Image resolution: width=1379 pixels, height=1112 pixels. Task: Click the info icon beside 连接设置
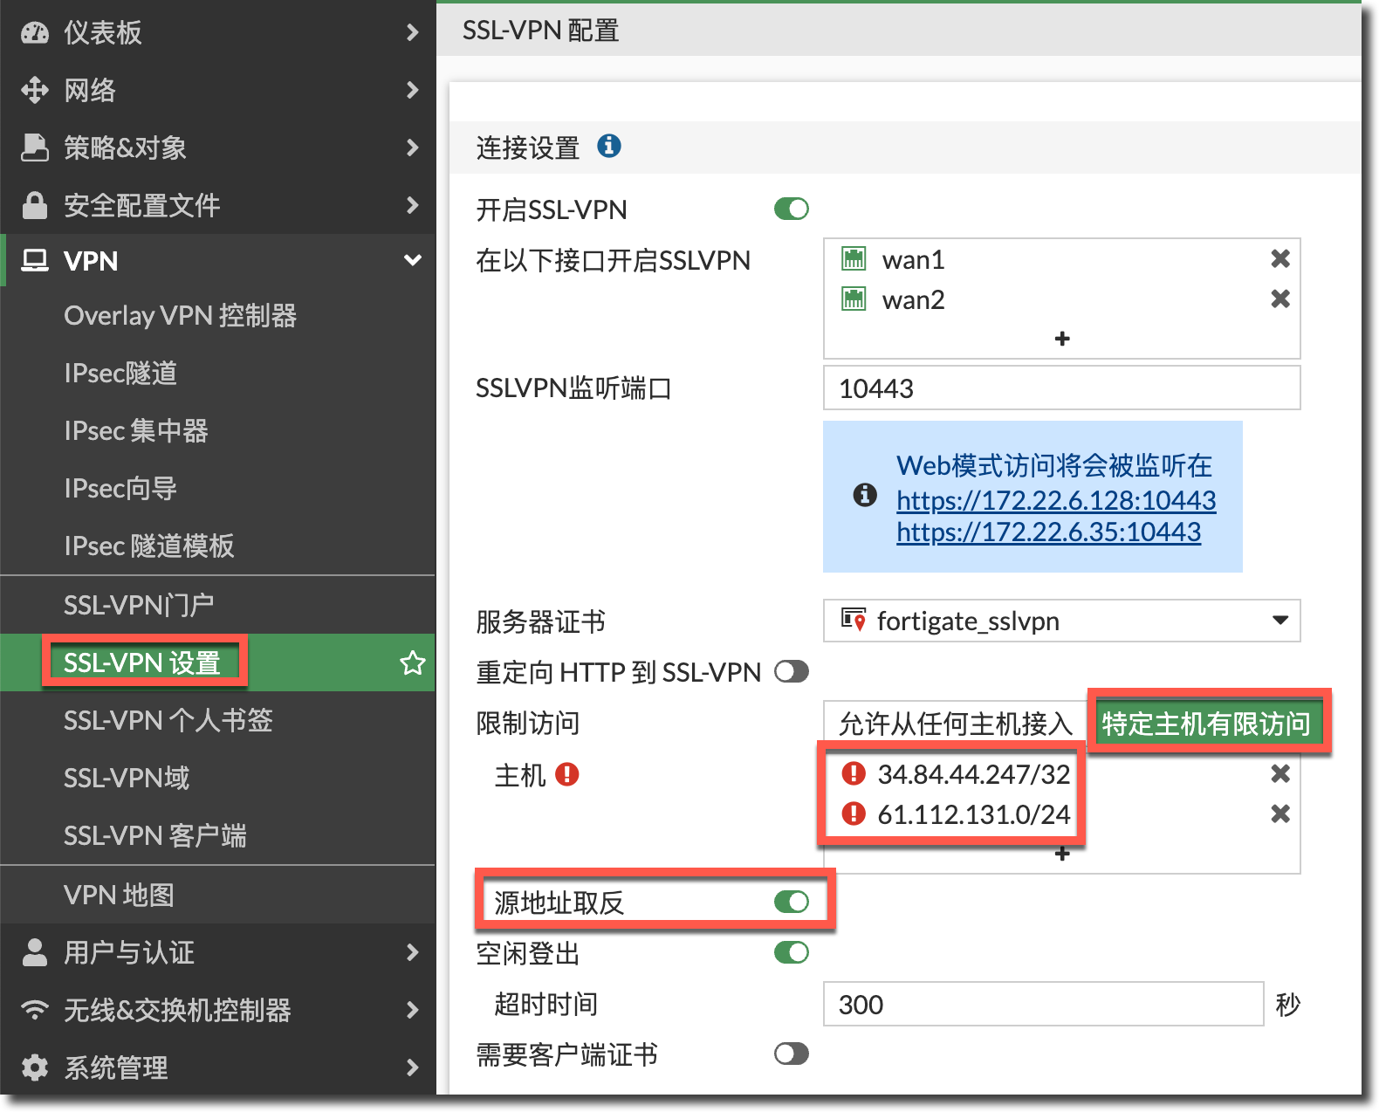(609, 146)
